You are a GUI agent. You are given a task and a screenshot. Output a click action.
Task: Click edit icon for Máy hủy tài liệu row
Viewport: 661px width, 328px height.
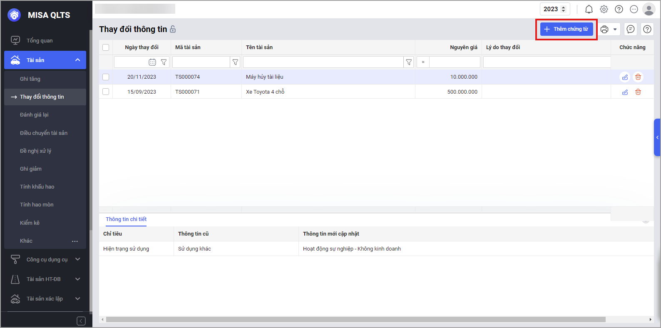coord(625,77)
